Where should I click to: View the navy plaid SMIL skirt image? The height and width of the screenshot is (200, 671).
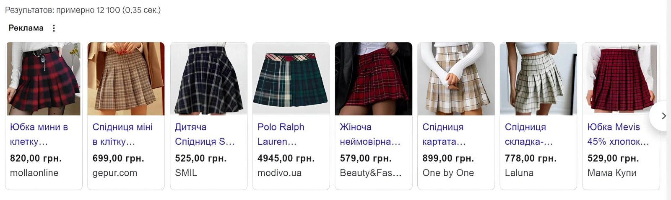tap(209, 79)
